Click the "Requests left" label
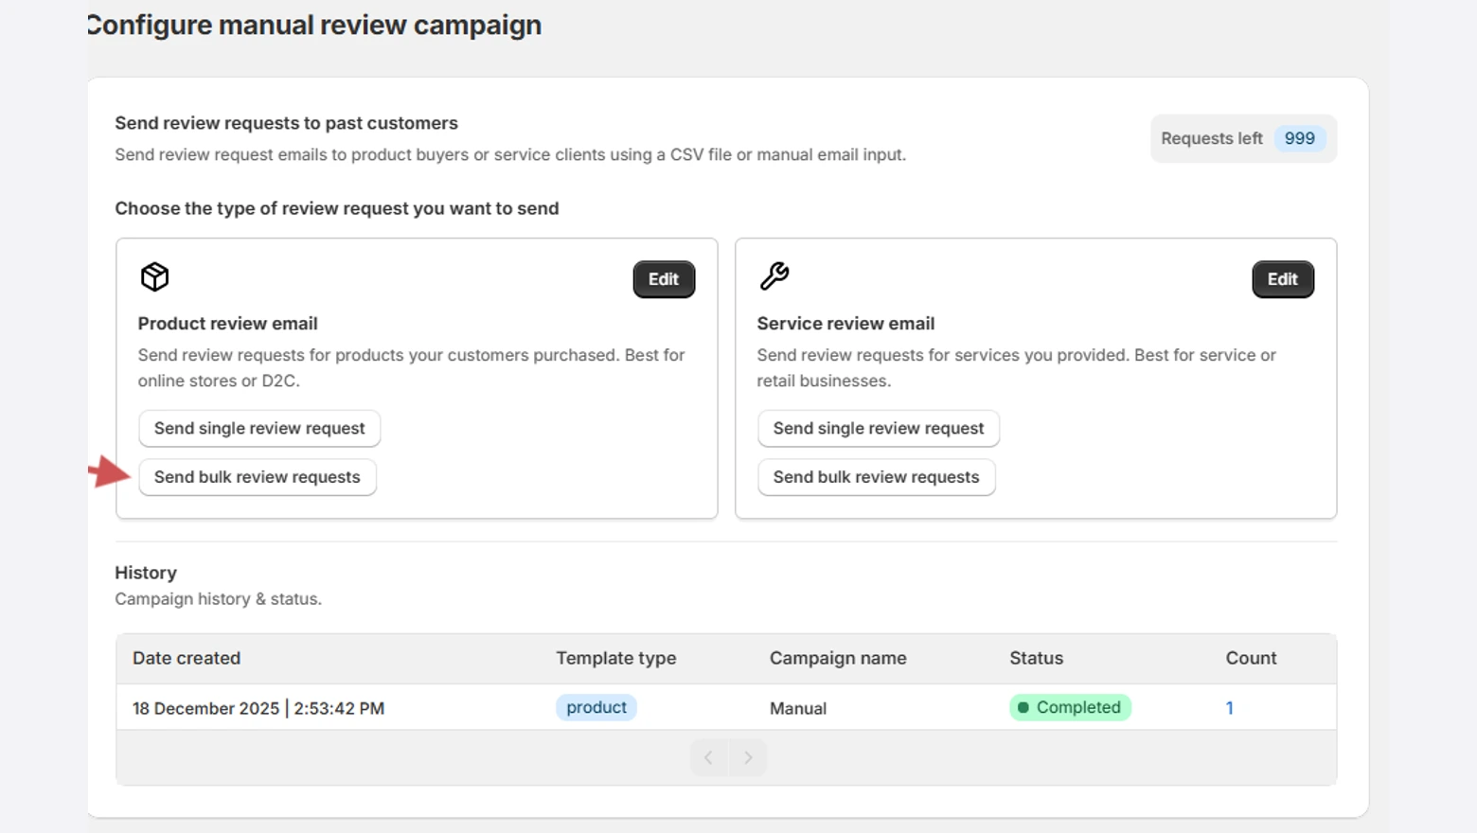Viewport: 1477px width, 833px height. 1212,138
